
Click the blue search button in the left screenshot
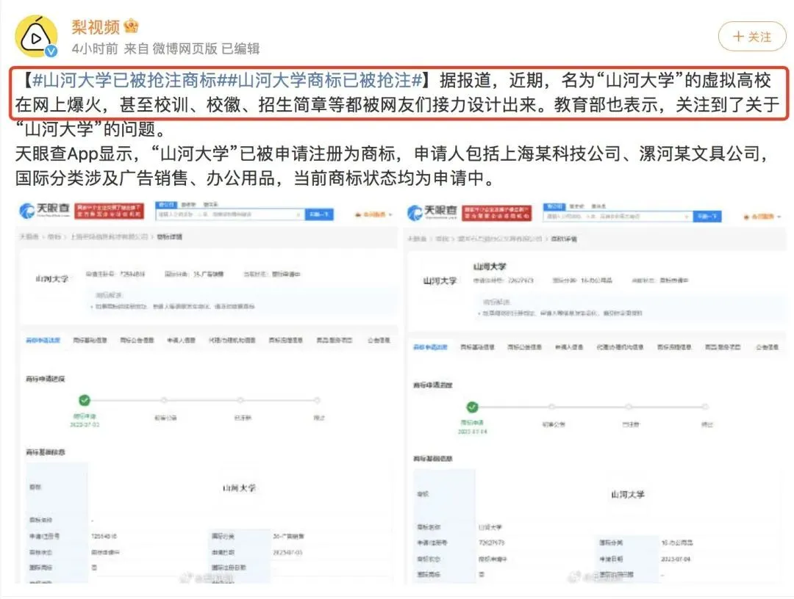click(x=319, y=215)
